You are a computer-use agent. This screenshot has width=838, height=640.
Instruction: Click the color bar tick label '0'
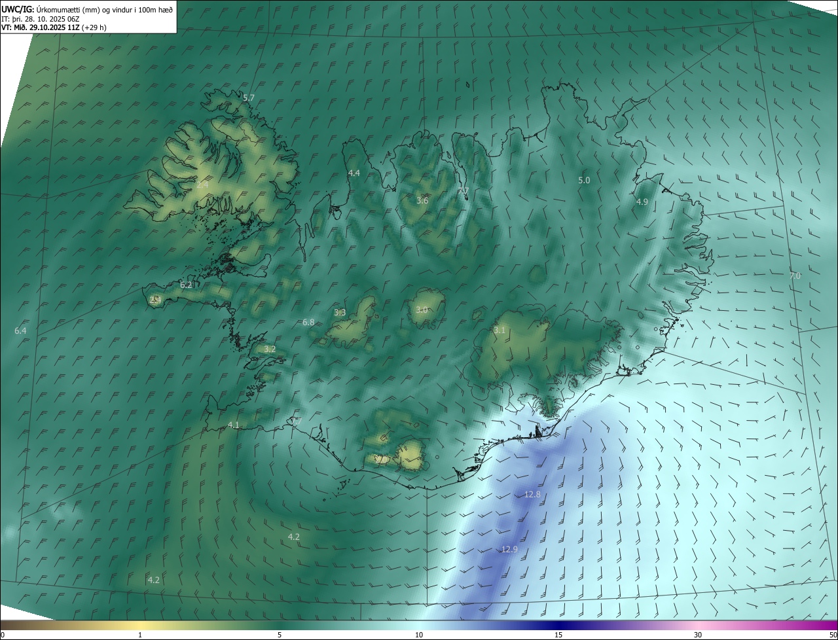(3, 635)
